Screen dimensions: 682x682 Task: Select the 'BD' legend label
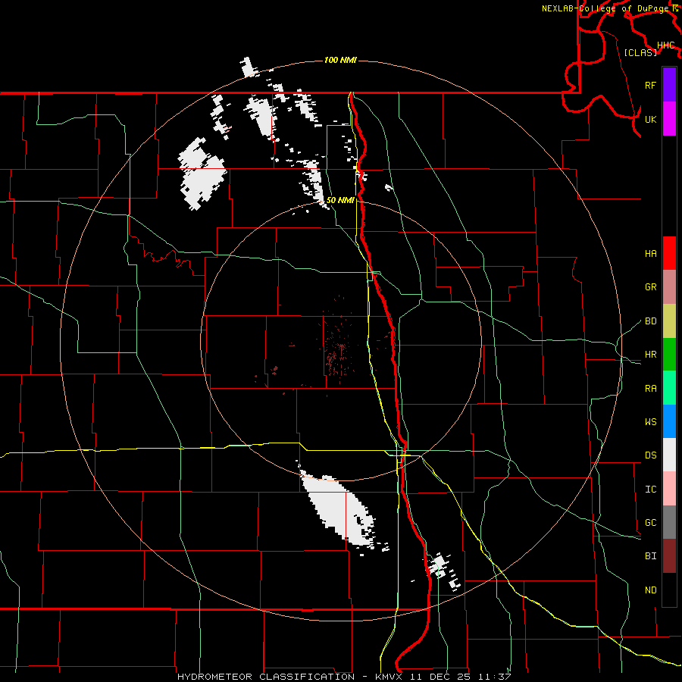click(650, 321)
